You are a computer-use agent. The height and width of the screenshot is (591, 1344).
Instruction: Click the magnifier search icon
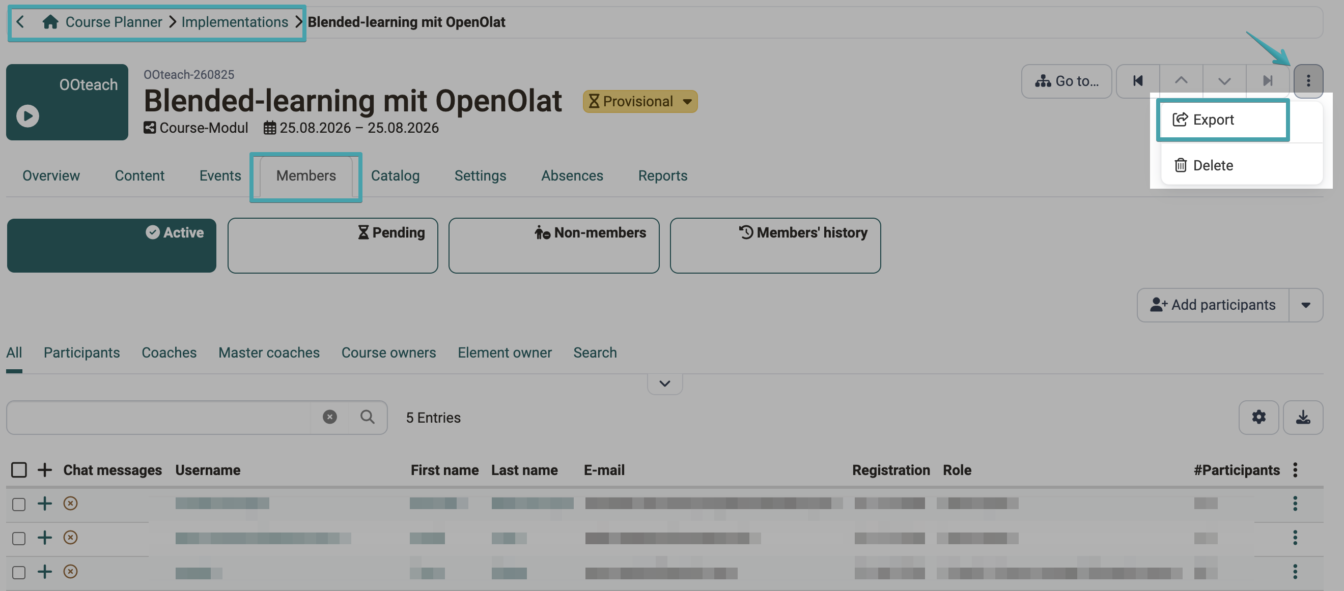tap(367, 418)
